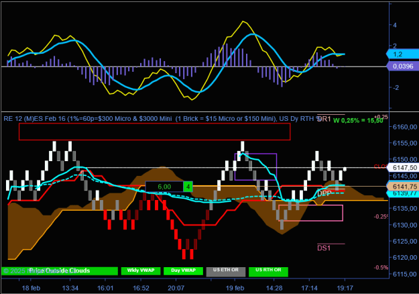Click the gray 'US ETH OR' button

point(226,272)
